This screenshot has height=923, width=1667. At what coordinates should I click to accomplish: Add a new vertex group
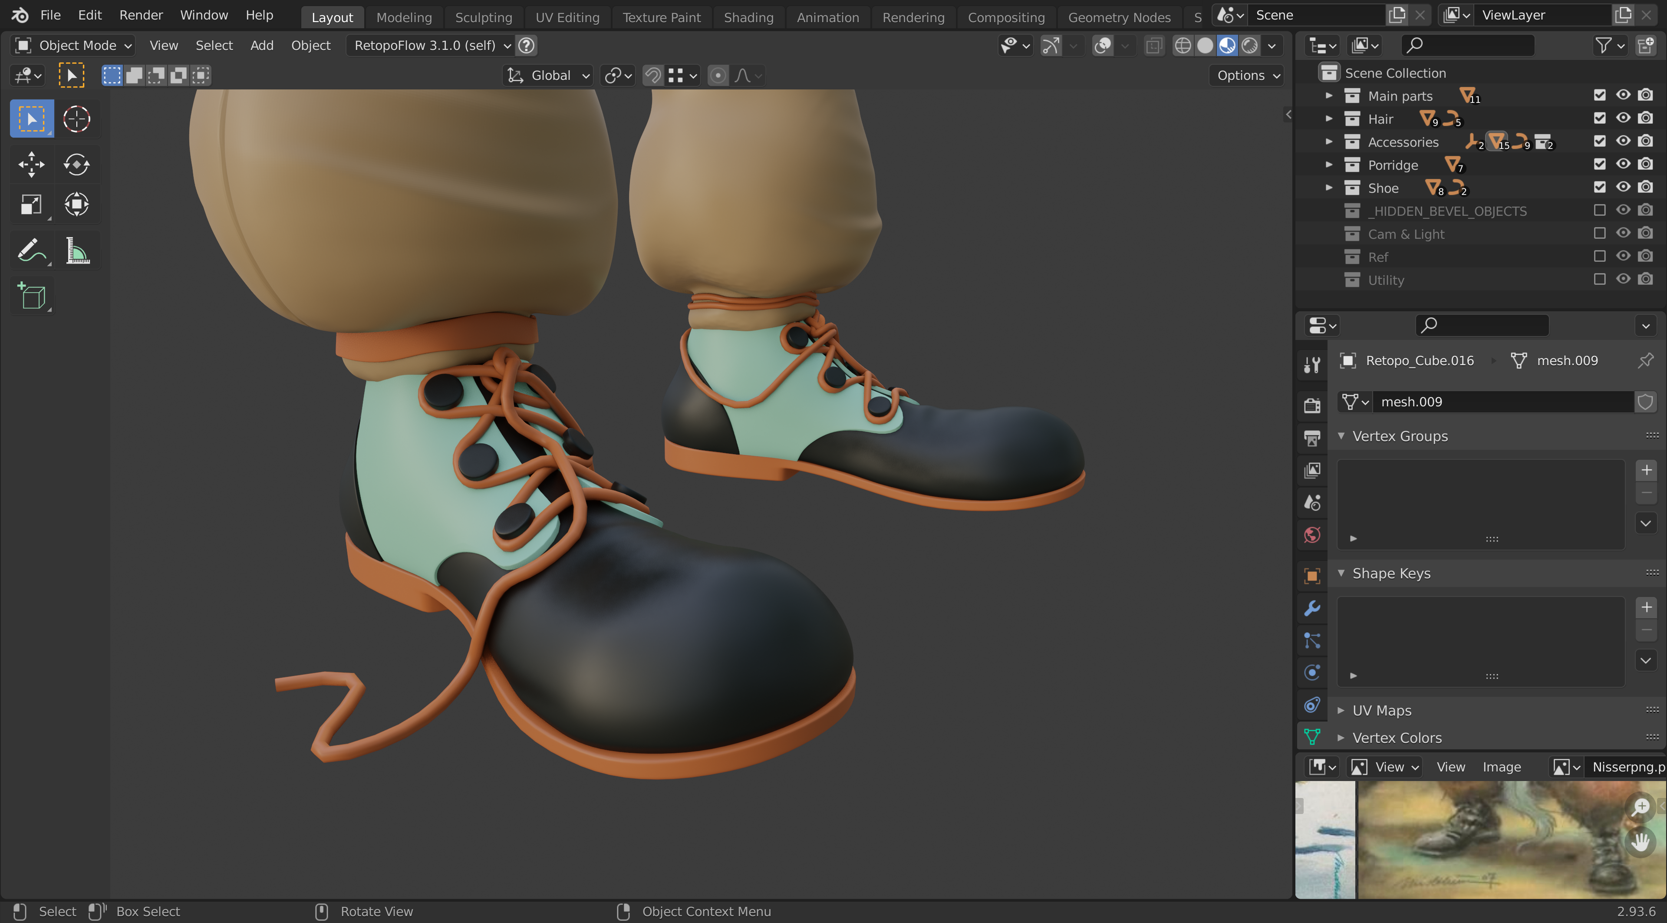pyautogui.click(x=1646, y=470)
